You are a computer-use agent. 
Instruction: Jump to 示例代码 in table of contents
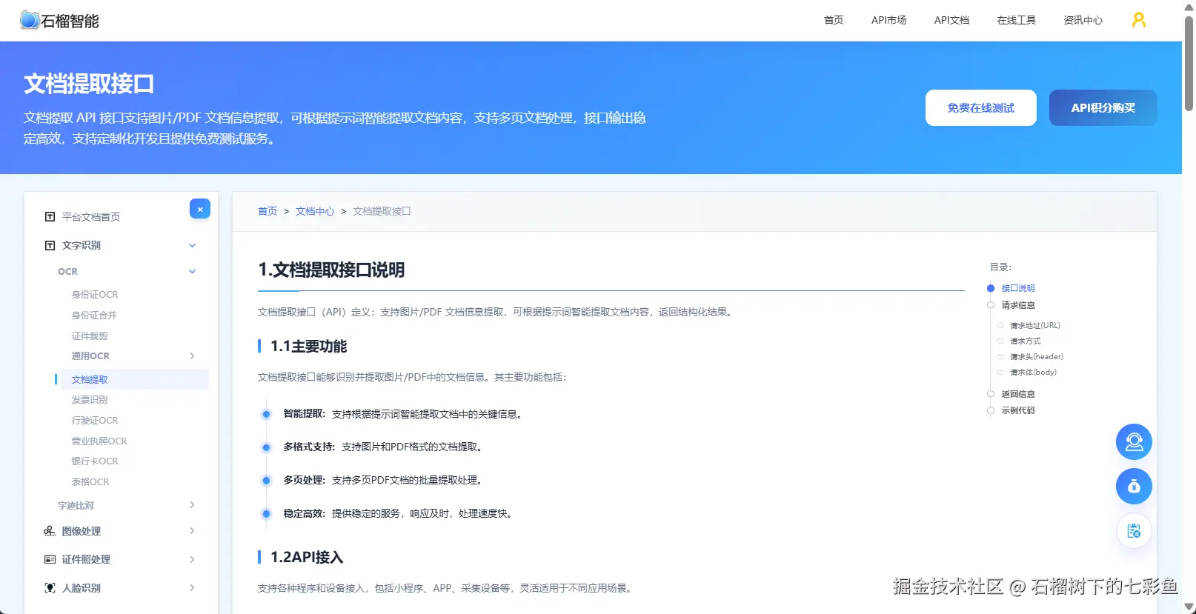click(x=1018, y=410)
